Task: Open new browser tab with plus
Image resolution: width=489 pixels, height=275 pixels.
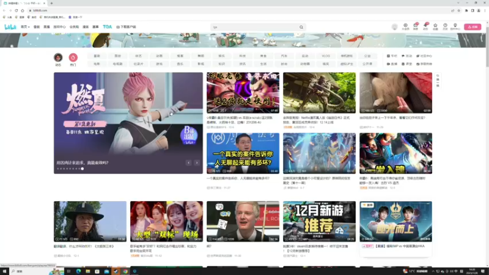Action: pyautogui.click(x=51, y=3)
